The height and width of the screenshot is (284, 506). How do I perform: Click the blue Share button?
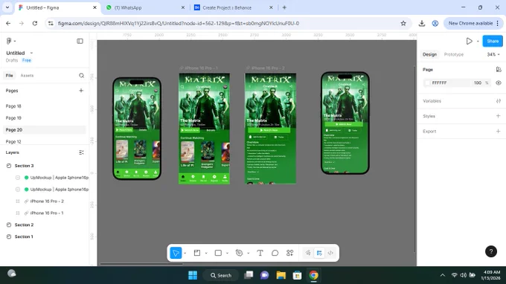(493, 41)
